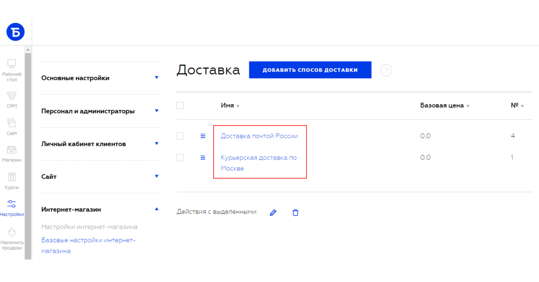Image resolution: width=539 pixels, height=282 pixels.
Task: Open the Основные настройки menu section
Action: pyautogui.click(x=75, y=78)
